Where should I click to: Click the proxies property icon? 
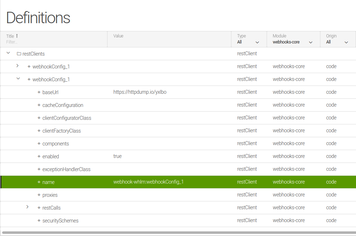click(39, 195)
